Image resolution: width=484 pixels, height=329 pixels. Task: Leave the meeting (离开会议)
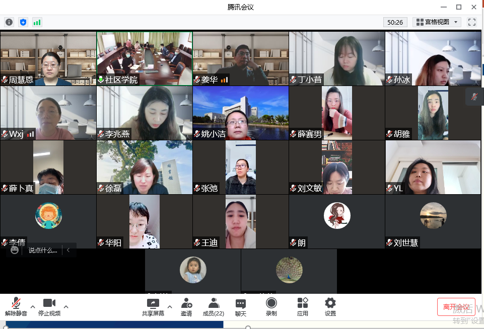(x=456, y=307)
